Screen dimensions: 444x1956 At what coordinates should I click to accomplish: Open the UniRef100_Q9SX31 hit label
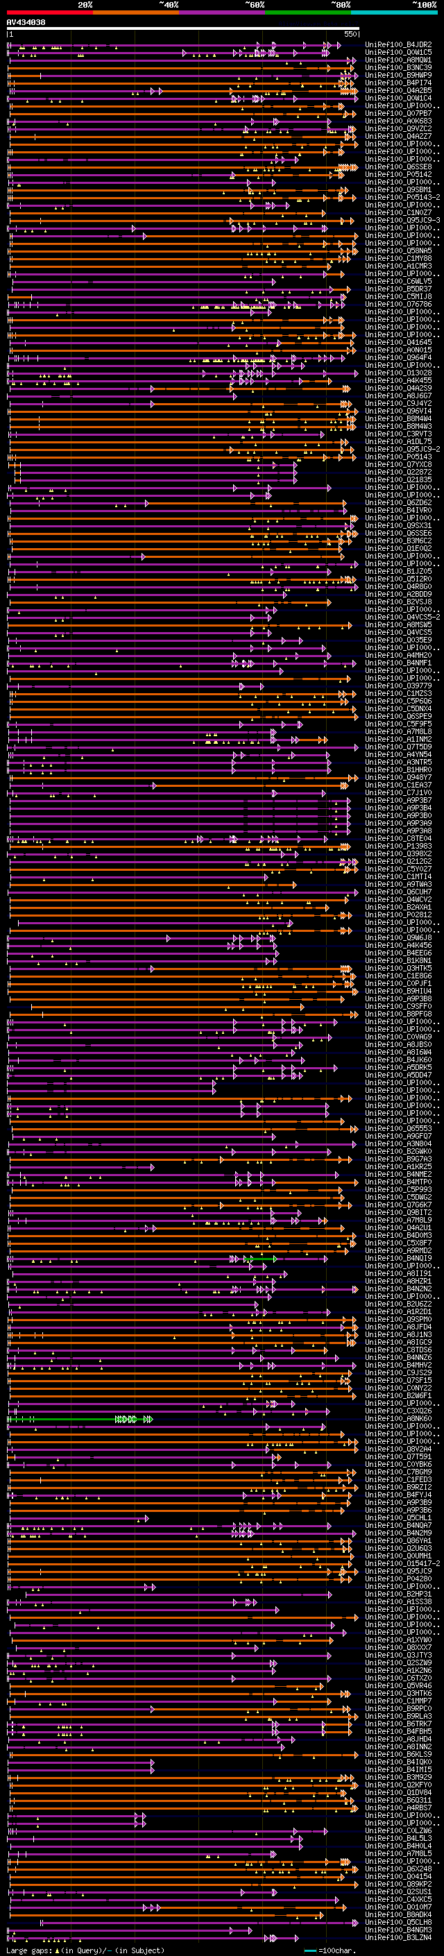398,525
